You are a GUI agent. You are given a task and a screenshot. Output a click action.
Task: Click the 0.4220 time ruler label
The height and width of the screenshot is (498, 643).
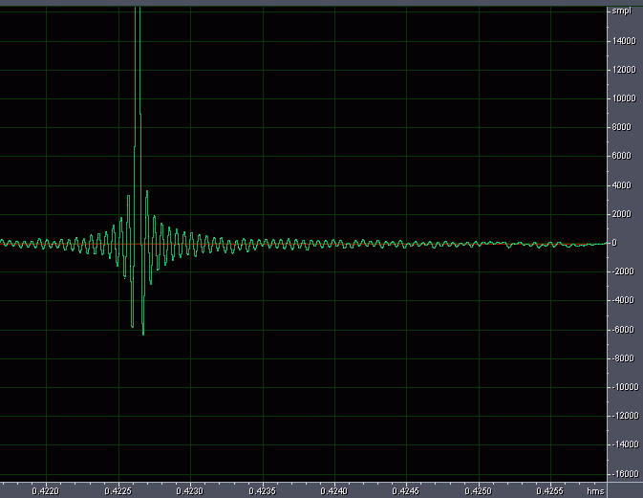46,491
